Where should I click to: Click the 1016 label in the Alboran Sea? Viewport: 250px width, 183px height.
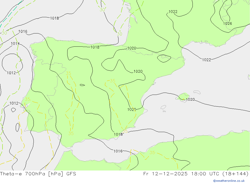118,151
